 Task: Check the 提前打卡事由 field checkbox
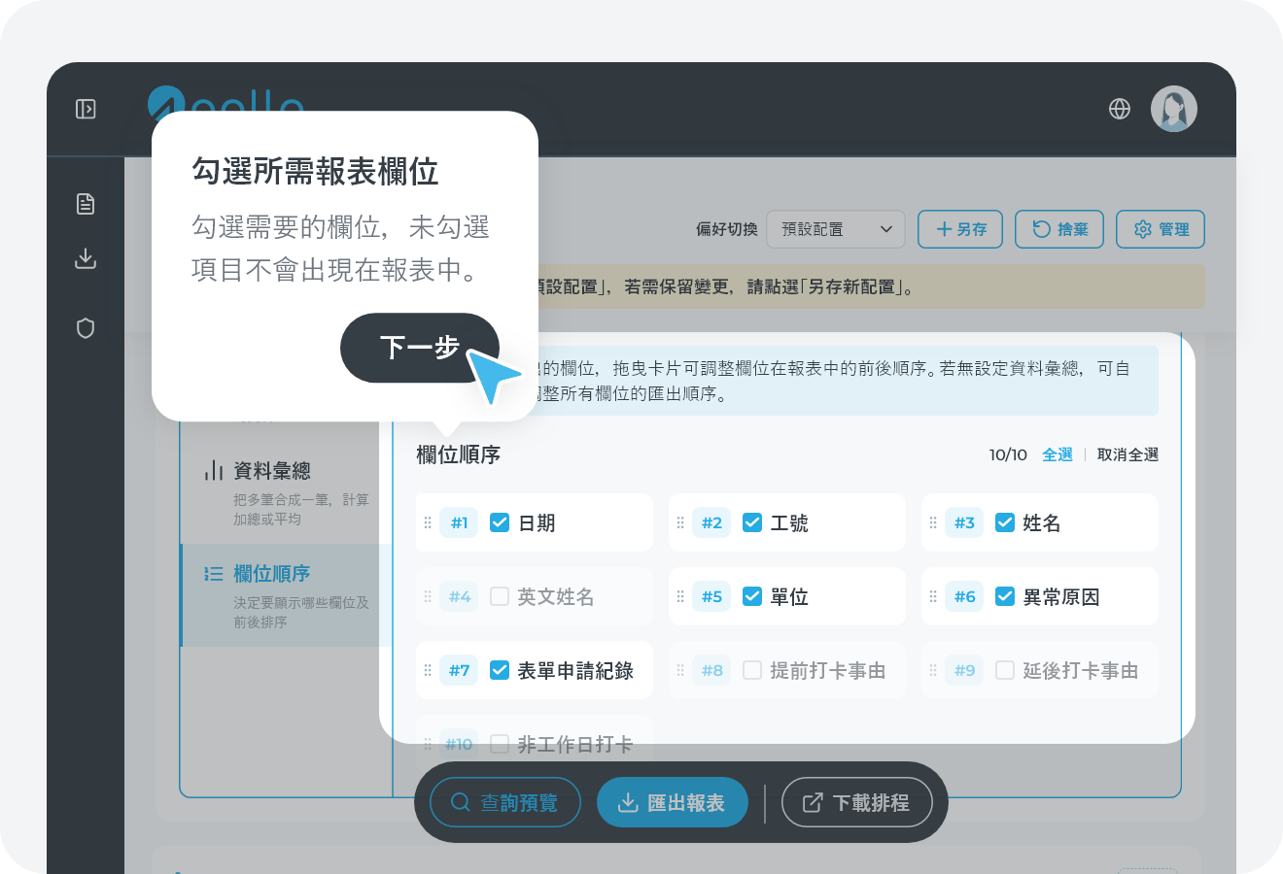(x=752, y=670)
